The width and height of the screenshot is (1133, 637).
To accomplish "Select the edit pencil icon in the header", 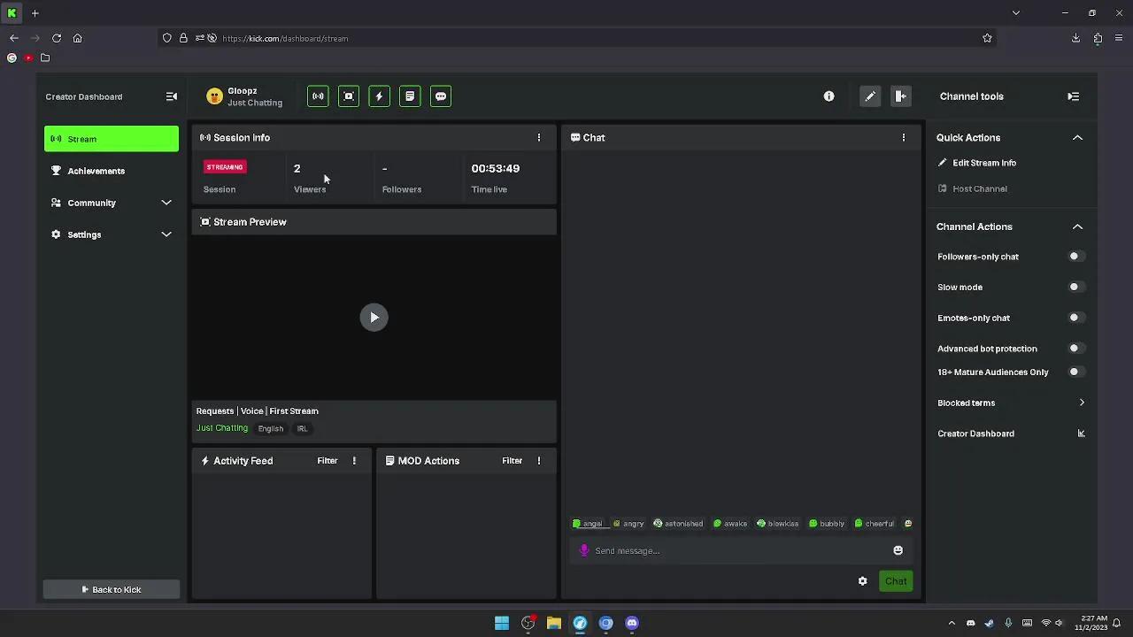I will [869, 96].
